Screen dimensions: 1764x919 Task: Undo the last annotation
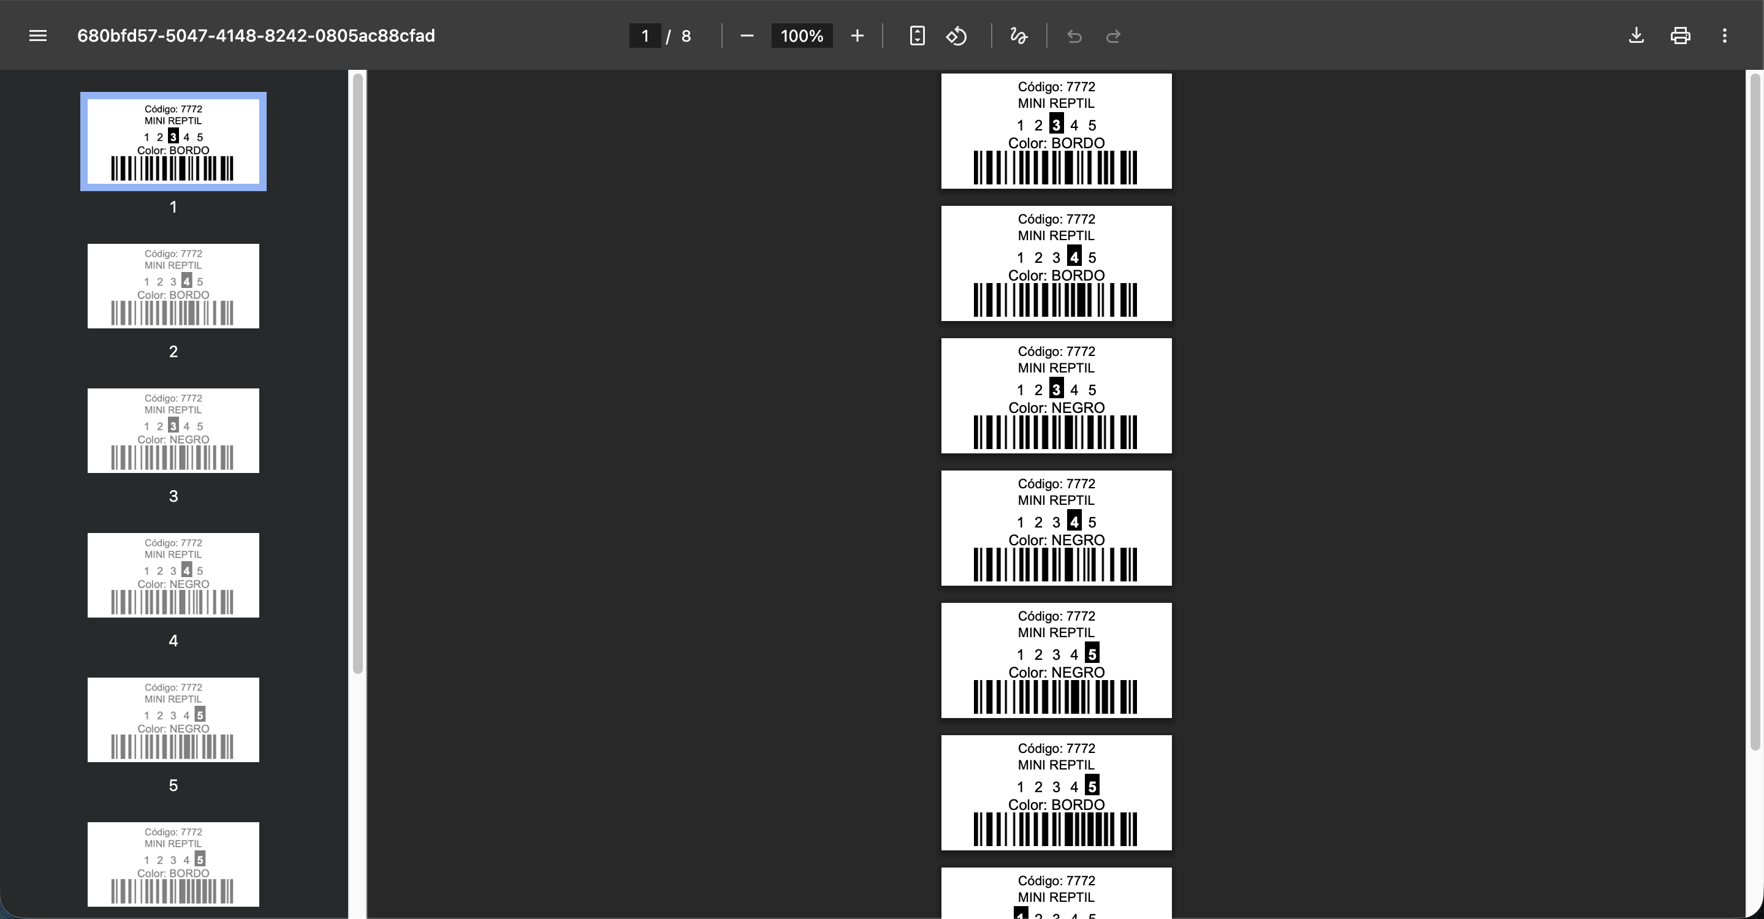tap(1074, 36)
